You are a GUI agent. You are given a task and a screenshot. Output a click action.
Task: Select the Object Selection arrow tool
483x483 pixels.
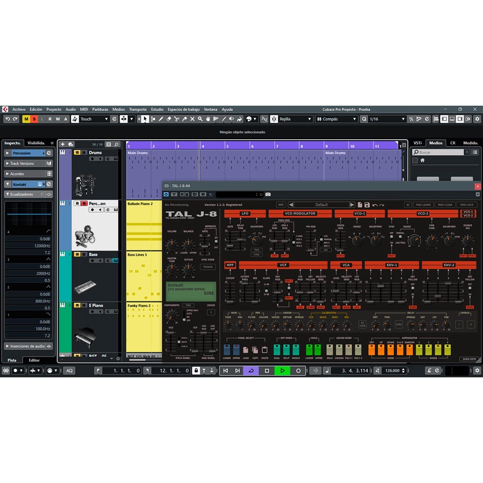click(145, 119)
